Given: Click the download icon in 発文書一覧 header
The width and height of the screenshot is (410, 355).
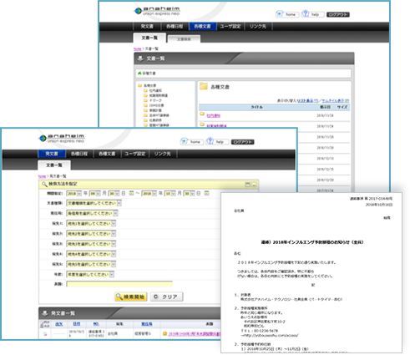Looking at the screenshot, I should pyautogui.click(x=45, y=313).
